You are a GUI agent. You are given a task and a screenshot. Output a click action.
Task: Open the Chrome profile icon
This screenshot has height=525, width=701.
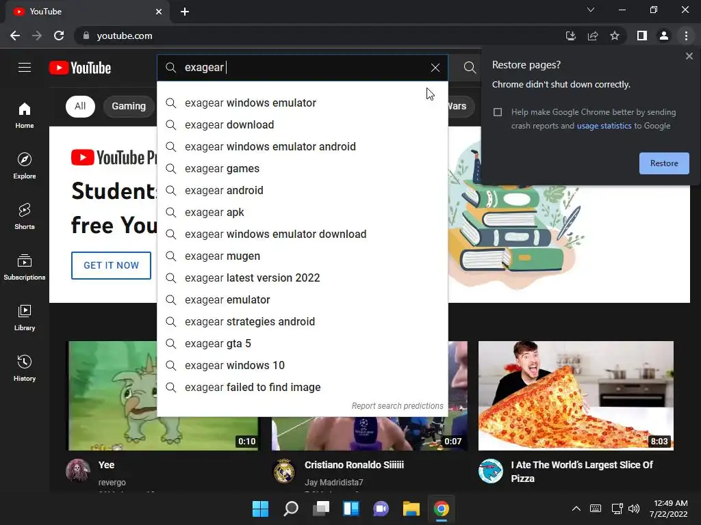pyautogui.click(x=664, y=36)
